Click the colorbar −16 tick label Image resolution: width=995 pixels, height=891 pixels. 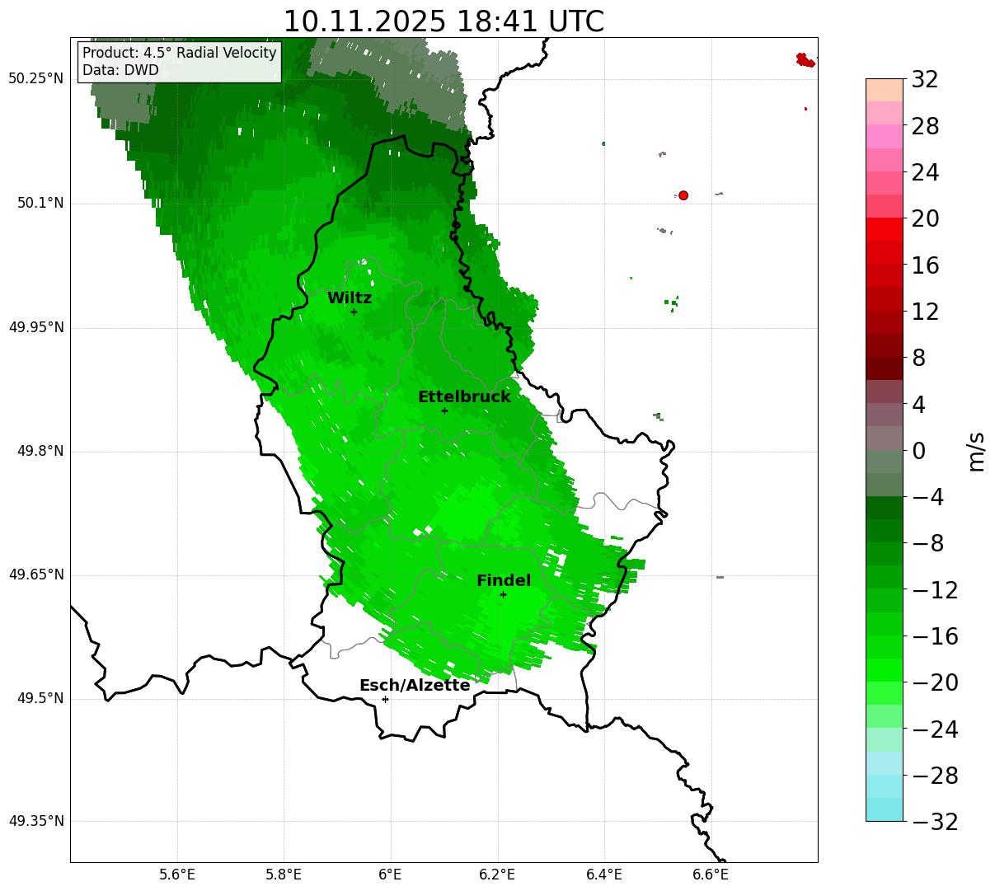click(934, 636)
